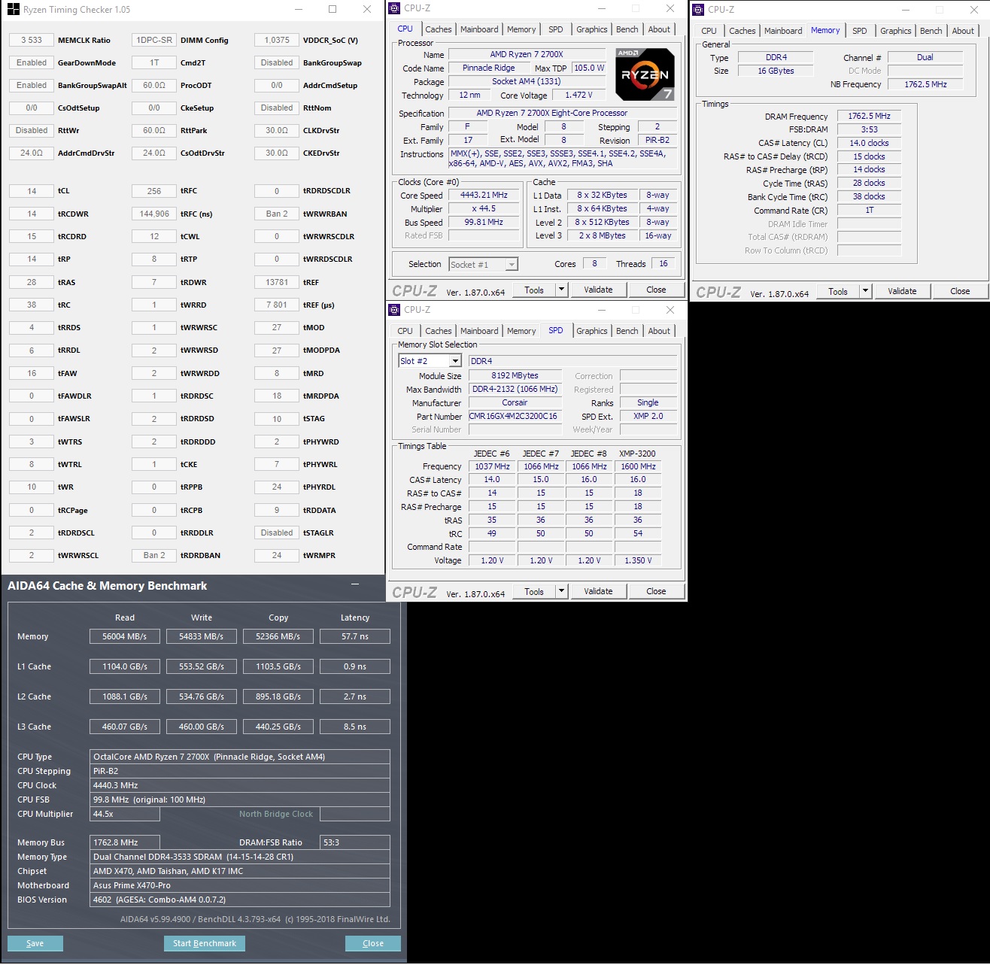Viewport: 990px width, 965px height.
Task: Click Tools button in the CPU-Z Memory window
Action: [x=838, y=291]
